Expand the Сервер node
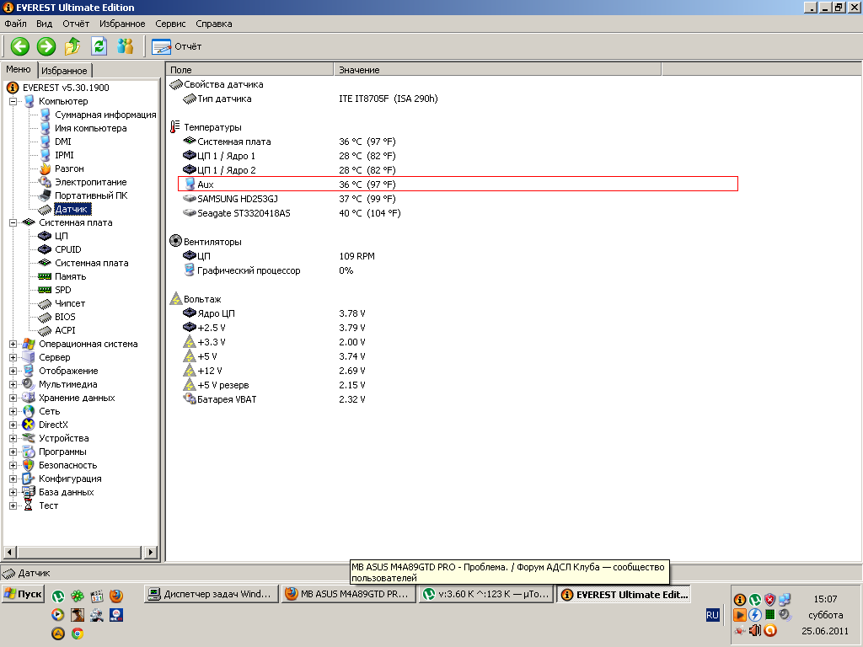The width and height of the screenshot is (863, 647). pyautogui.click(x=13, y=357)
